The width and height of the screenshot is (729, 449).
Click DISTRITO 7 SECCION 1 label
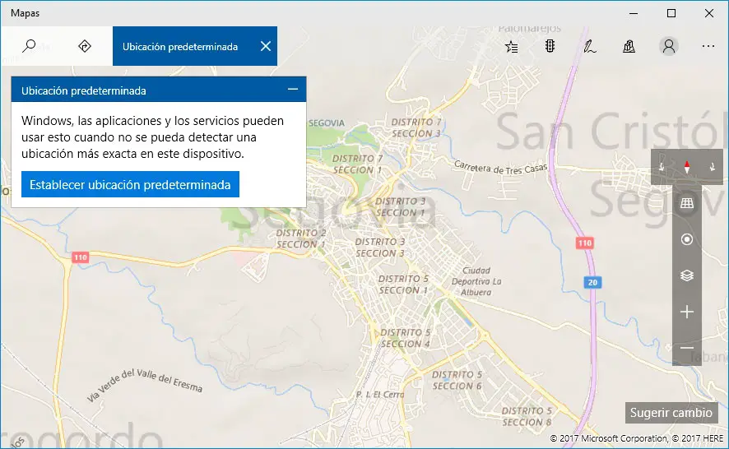(358, 164)
